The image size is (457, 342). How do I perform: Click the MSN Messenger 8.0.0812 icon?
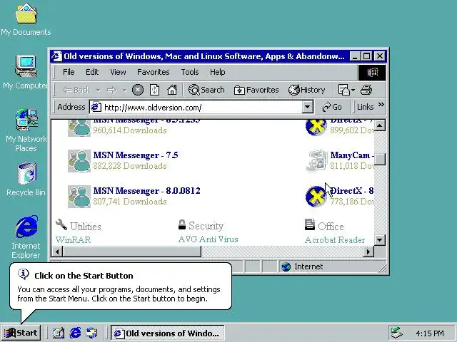(x=79, y=197)
